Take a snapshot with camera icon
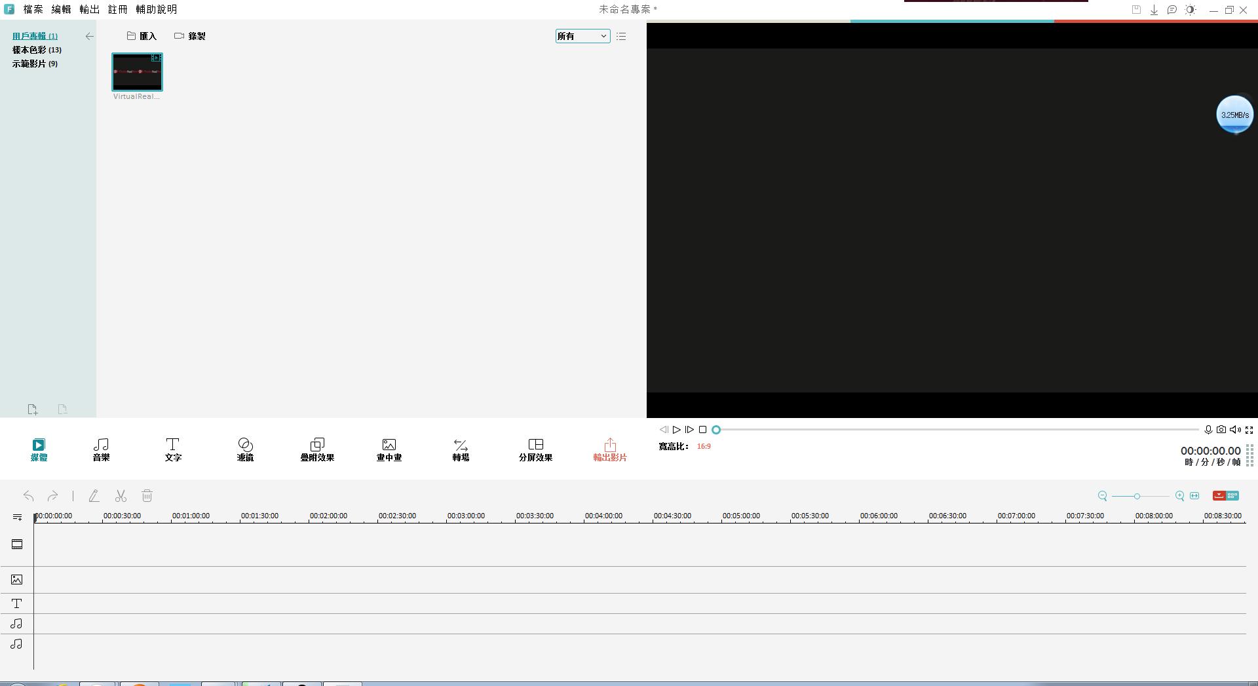The image size is (1258, 686). (x=1221, y=430)
